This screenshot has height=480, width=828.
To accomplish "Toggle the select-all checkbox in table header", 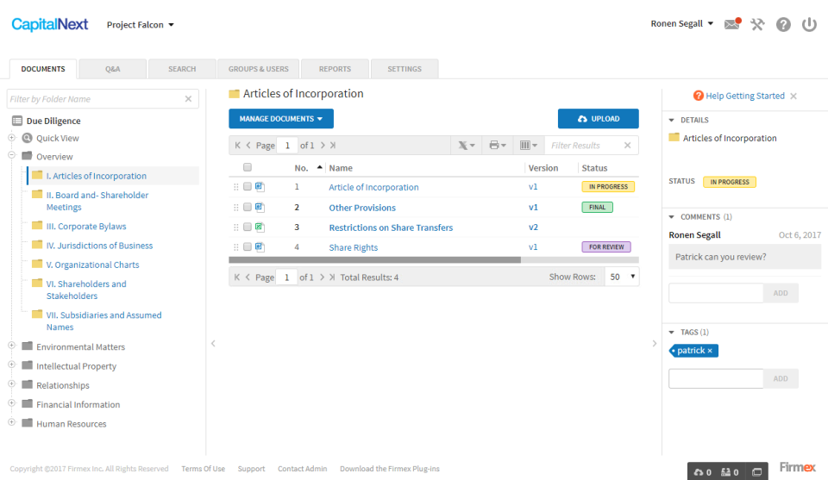I will click(x=248, y=168).
